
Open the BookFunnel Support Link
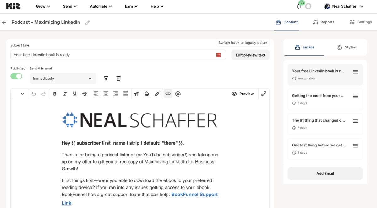point(194,195)
